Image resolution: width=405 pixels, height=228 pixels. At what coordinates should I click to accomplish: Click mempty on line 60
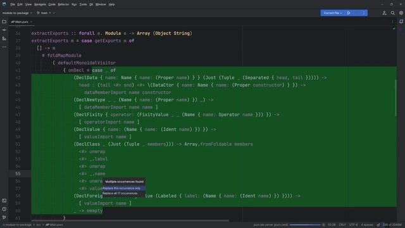coord(94,211)
